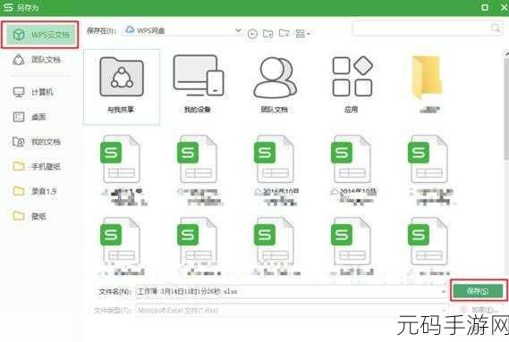The height and width of the screenshot is (342, 509).
Task: Open the view mode dropdown icon
Action: pos(302,33)
